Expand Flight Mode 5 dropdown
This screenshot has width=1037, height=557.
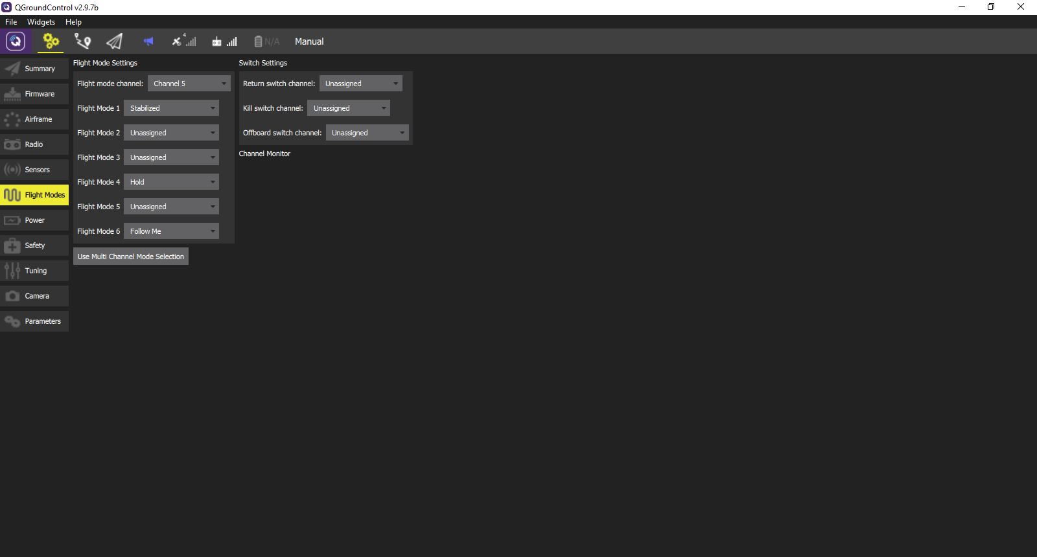point(171,207)
